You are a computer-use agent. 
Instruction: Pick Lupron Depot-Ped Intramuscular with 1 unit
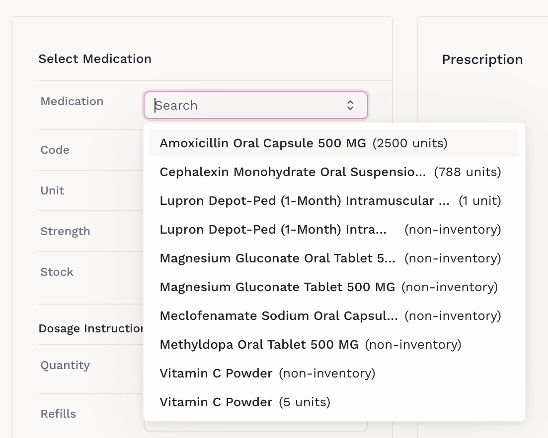coord(330,201)
